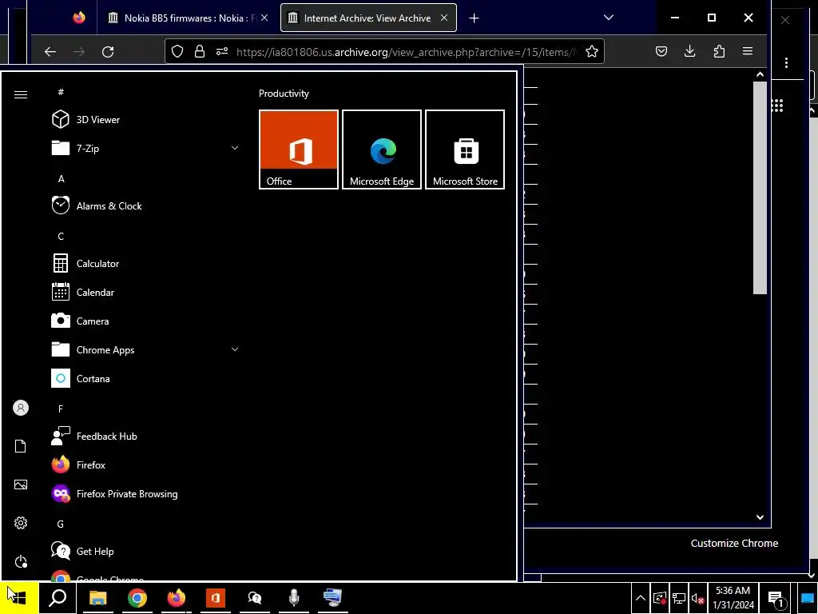Open taskbar Search magnifier

58,598
